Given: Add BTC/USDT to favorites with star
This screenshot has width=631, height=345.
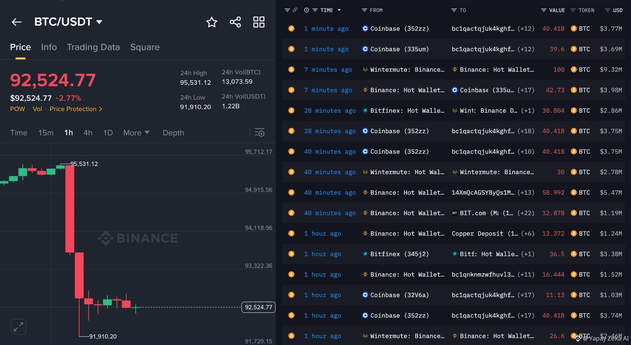Looking at the screenshot, I should (x=212, y=22).
